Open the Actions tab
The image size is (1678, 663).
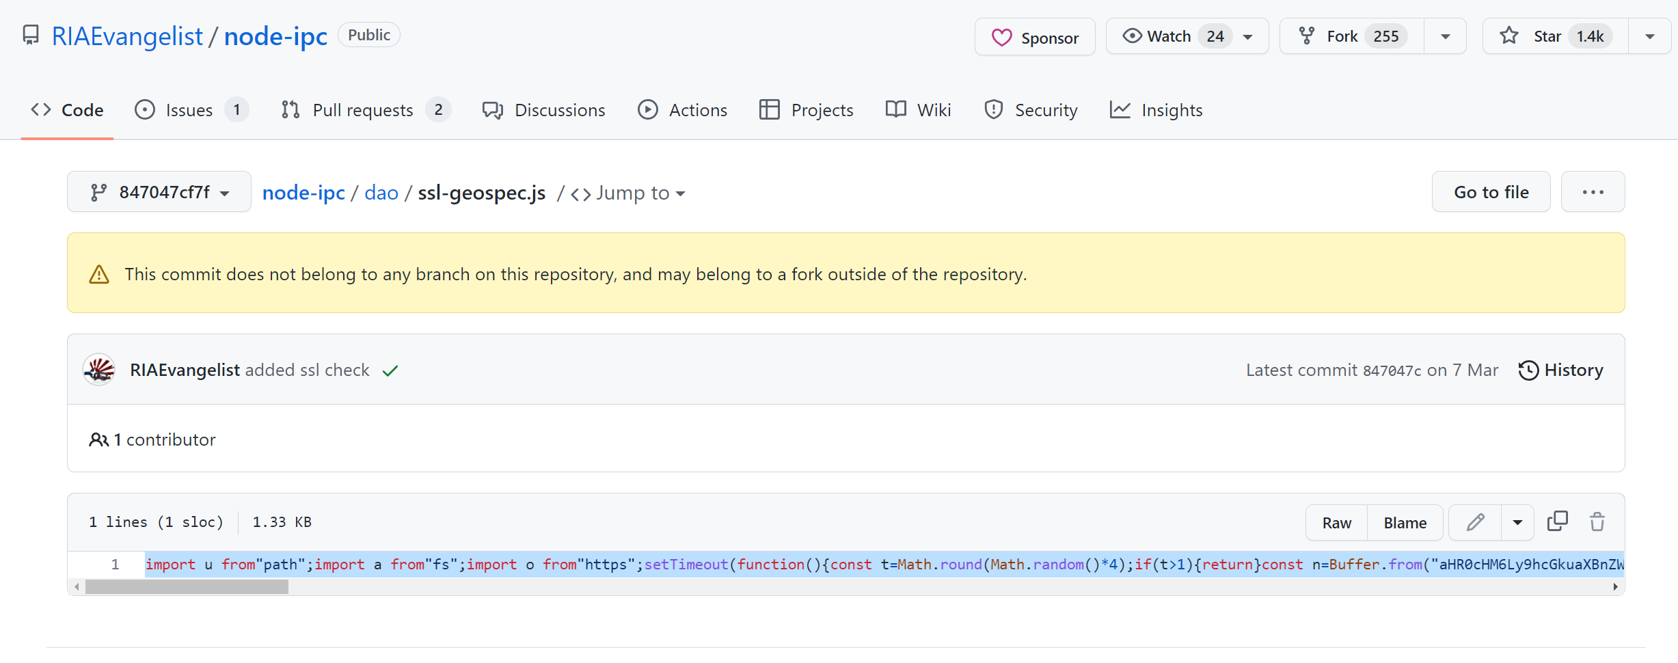point(682,110)
